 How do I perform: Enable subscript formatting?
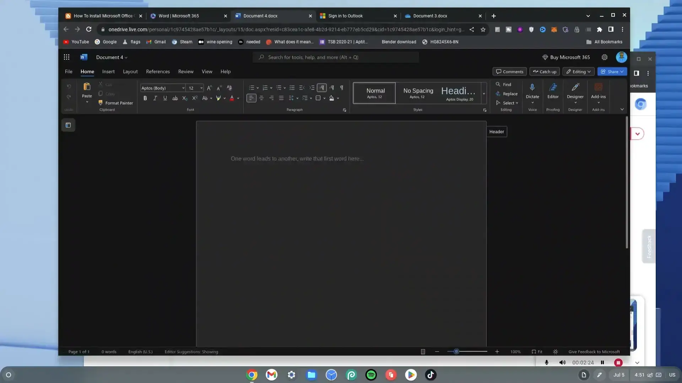pyautogui.click(x=184, y=98)
